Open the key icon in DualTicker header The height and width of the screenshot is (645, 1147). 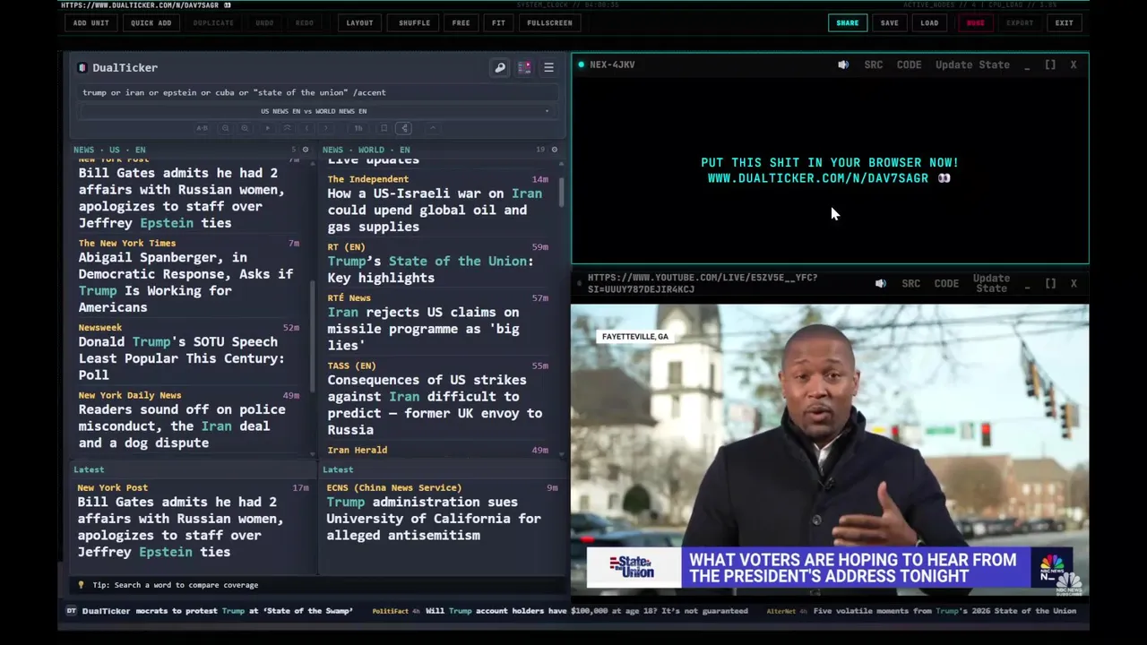tap(500, 67)
